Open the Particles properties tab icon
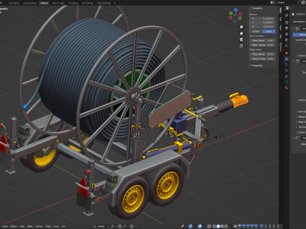 [x=286, y=65]
